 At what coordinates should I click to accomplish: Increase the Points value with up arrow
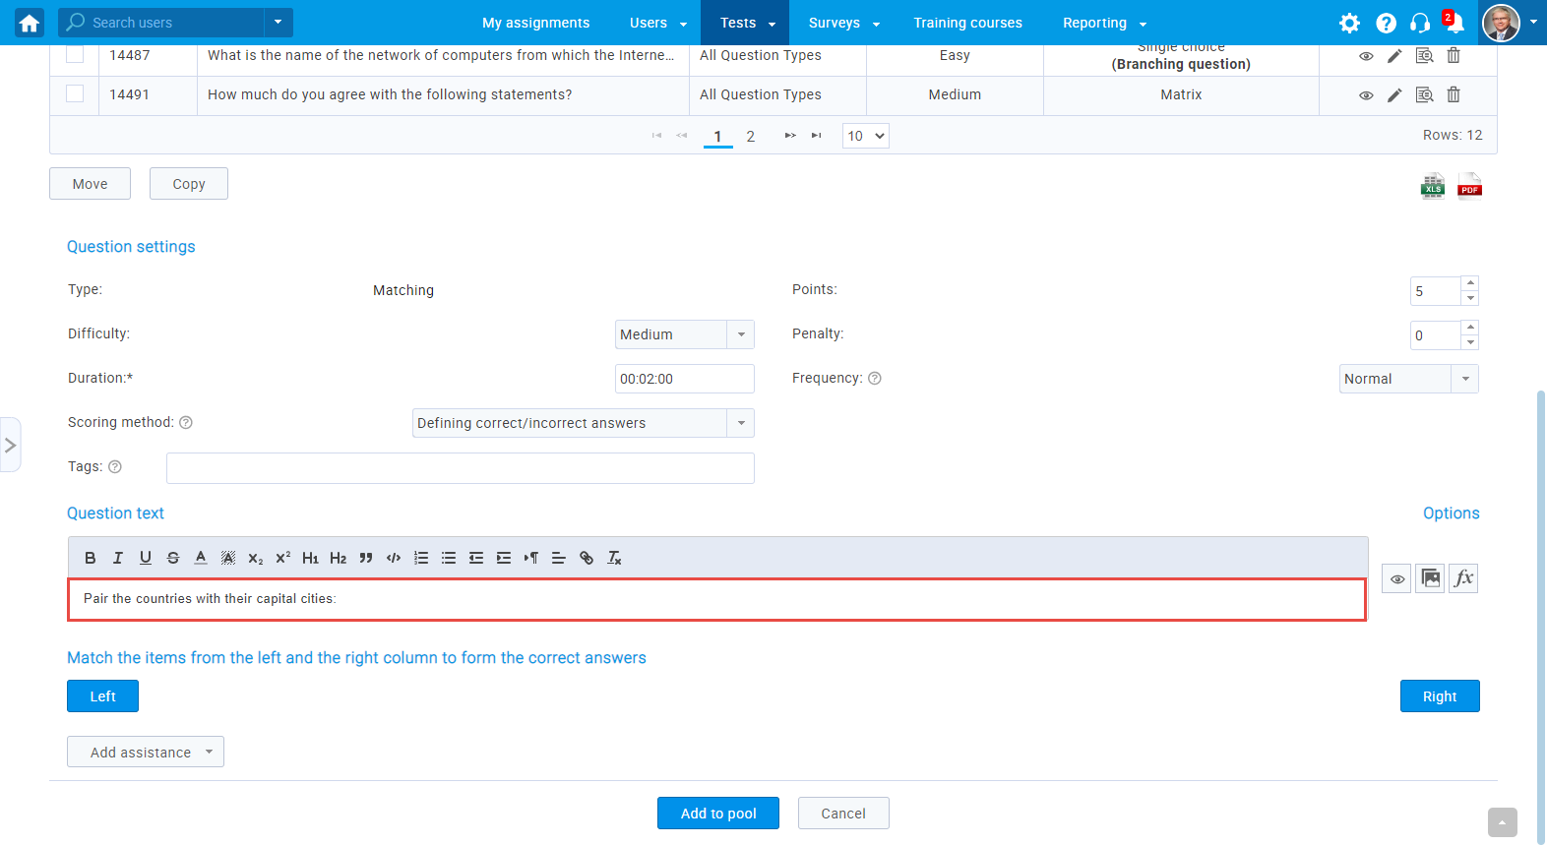1470,283
